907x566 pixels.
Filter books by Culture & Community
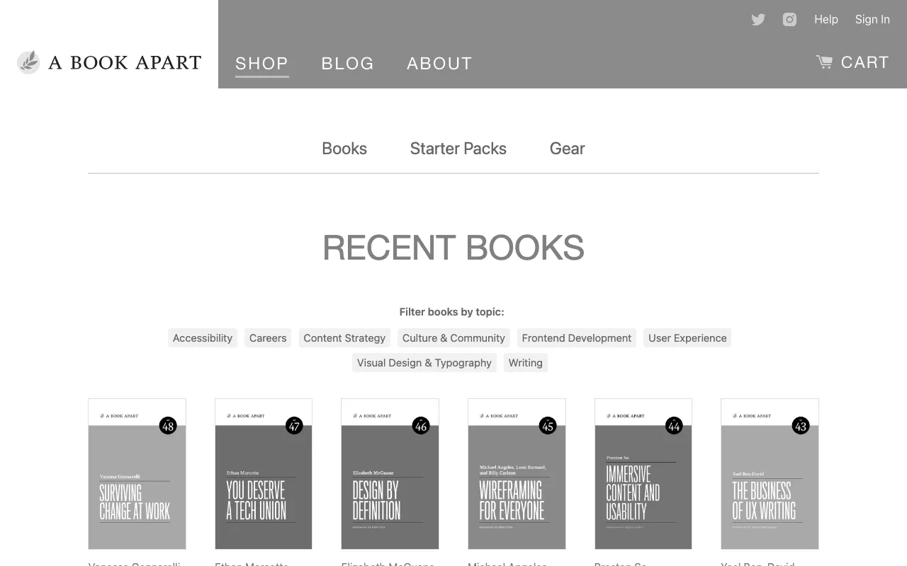[x=453, y=338]
